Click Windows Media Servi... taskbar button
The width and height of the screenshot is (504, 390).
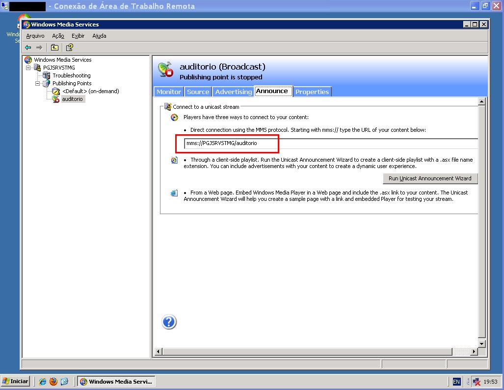(116, 381)
